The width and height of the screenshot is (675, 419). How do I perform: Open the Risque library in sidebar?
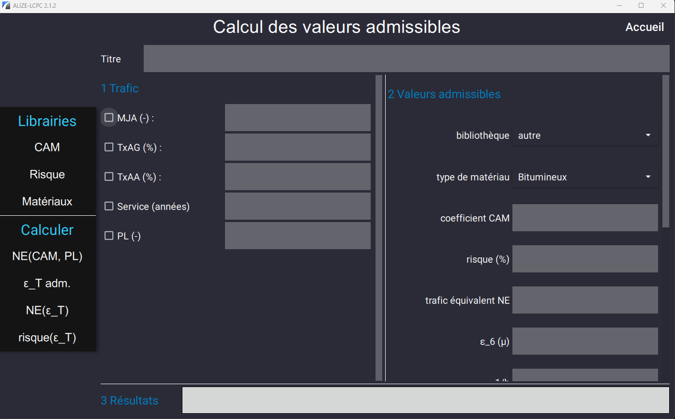click(47, 174)
